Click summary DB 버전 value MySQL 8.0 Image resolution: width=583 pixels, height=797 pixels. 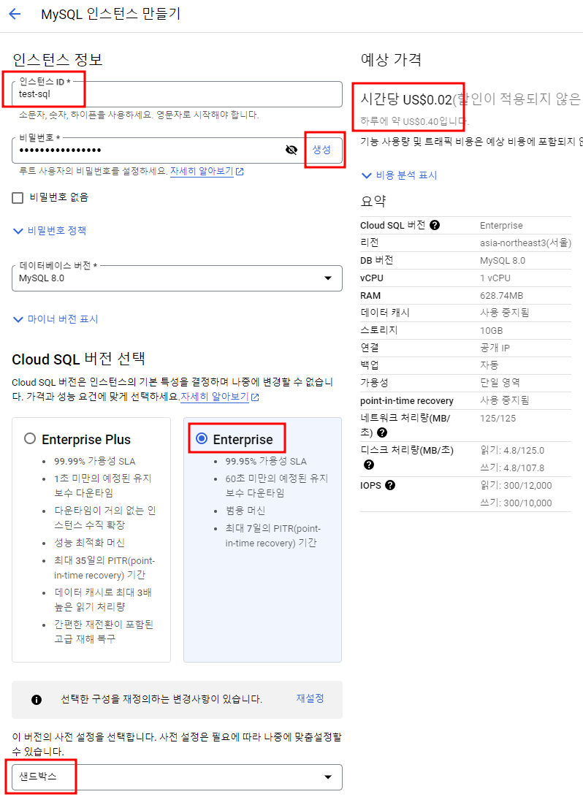pos(503,261)
